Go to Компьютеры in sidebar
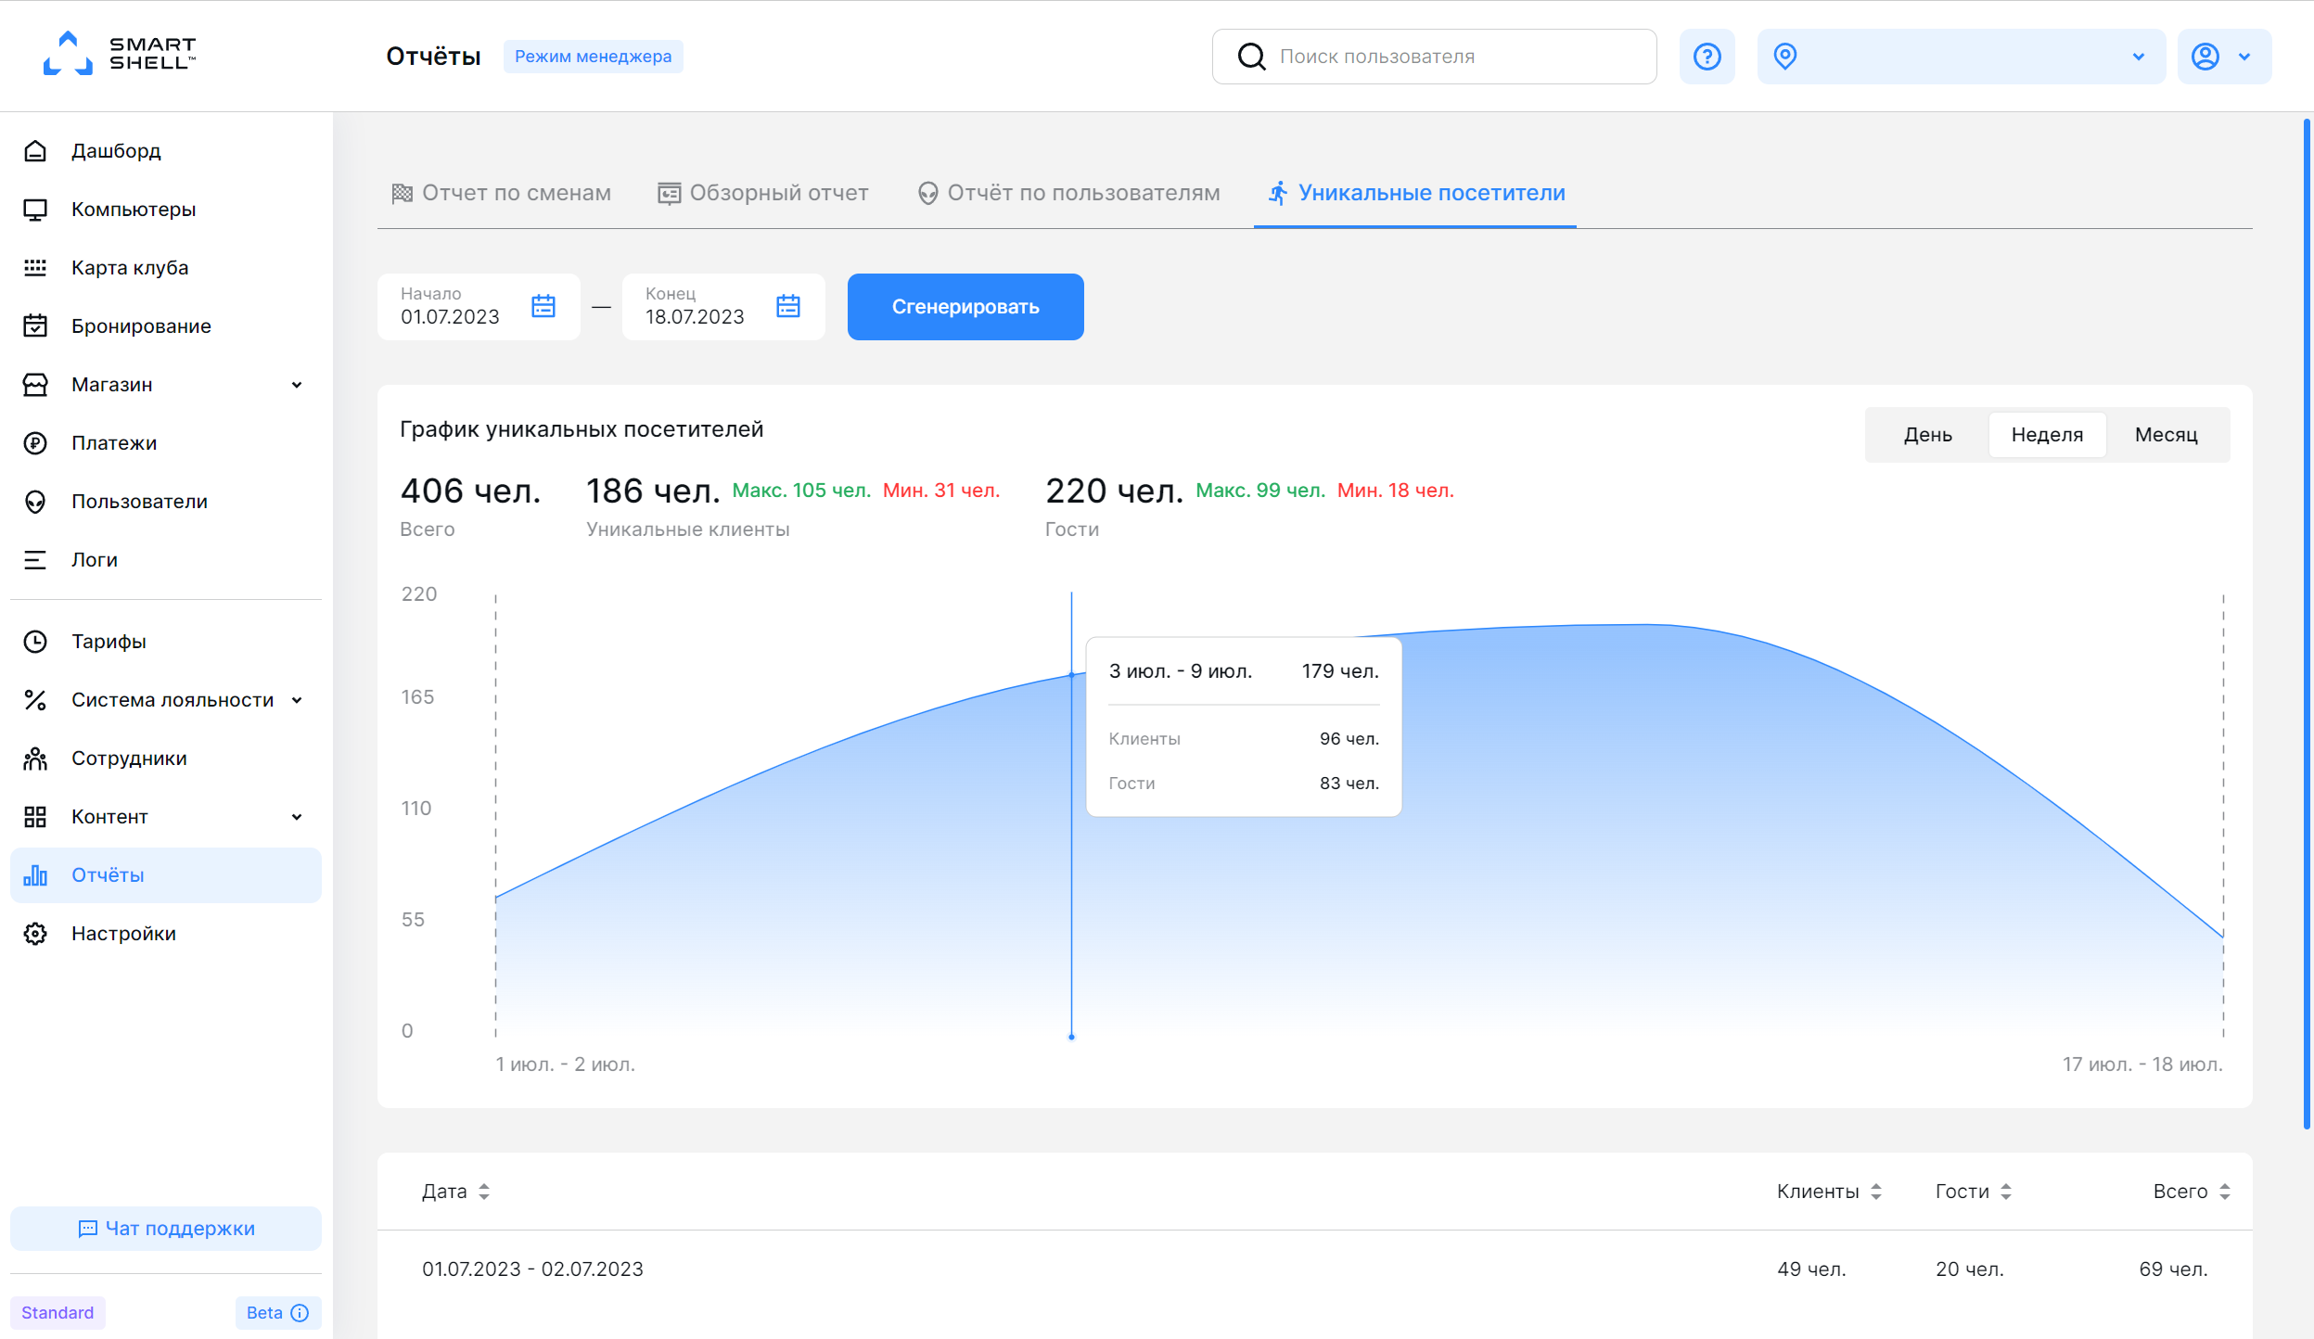This screenshot has width=2314, height=1339. (134, 210)
